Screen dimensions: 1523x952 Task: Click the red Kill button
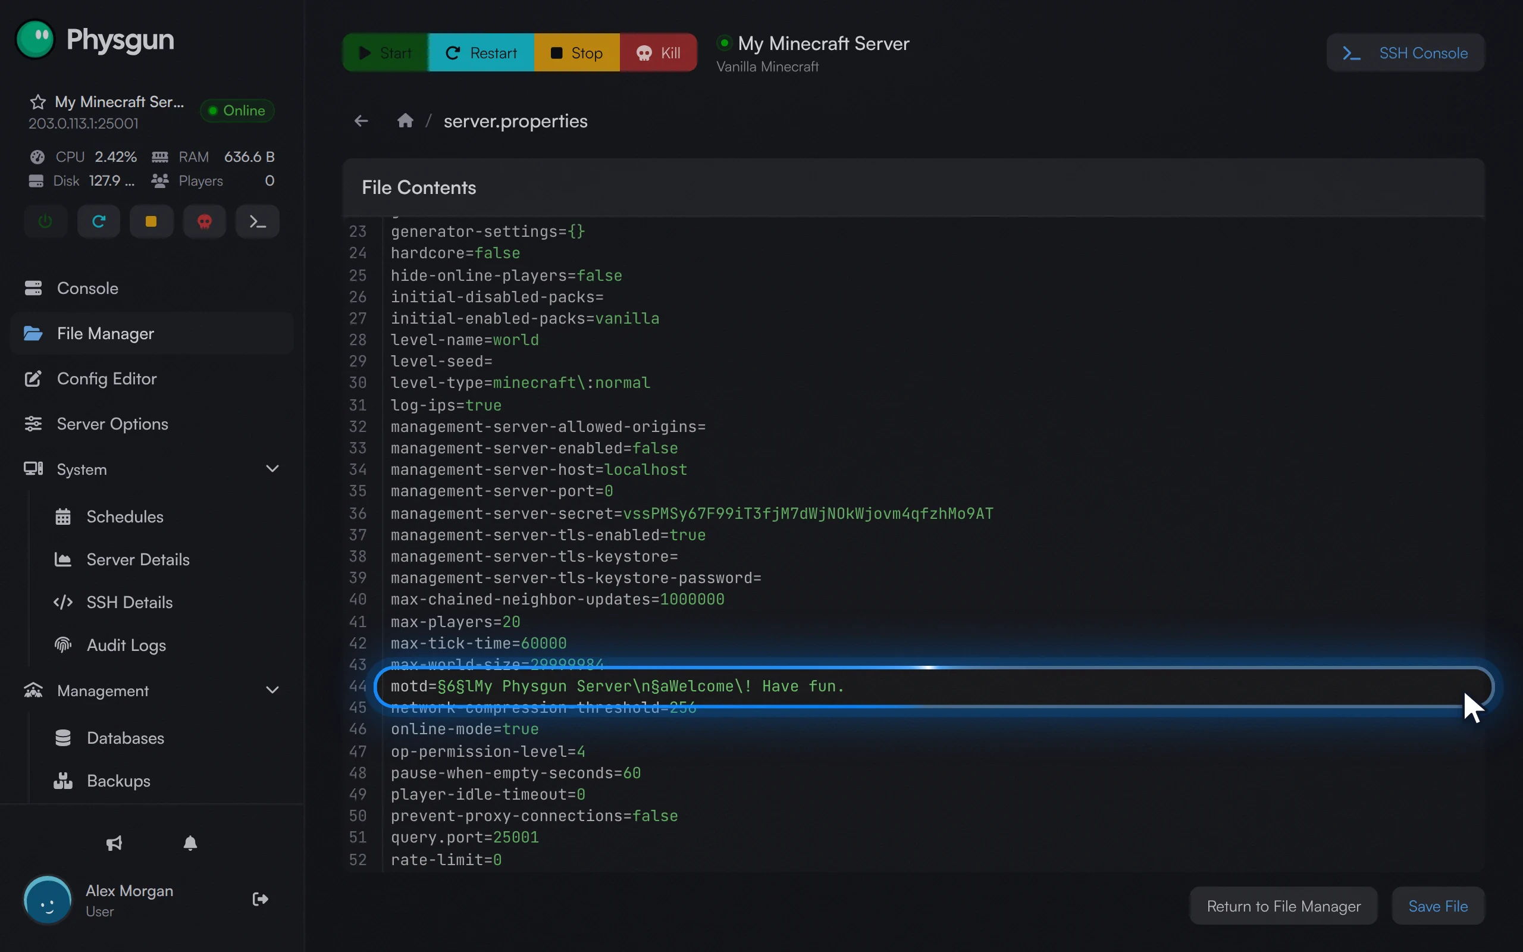[x=659, y=53]
